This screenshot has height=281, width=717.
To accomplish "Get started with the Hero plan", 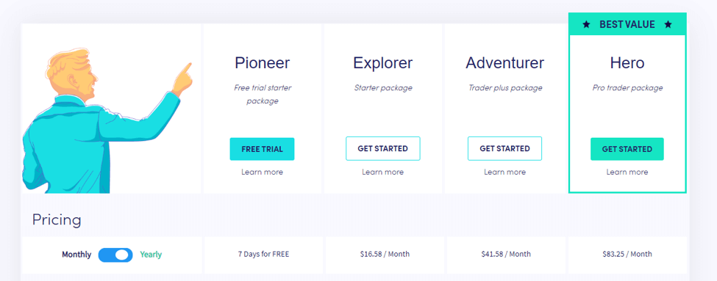I will tap(627, 149).
